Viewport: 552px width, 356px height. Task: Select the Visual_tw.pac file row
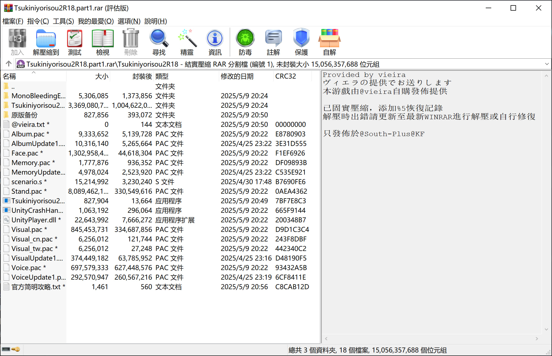click(32, 249)
